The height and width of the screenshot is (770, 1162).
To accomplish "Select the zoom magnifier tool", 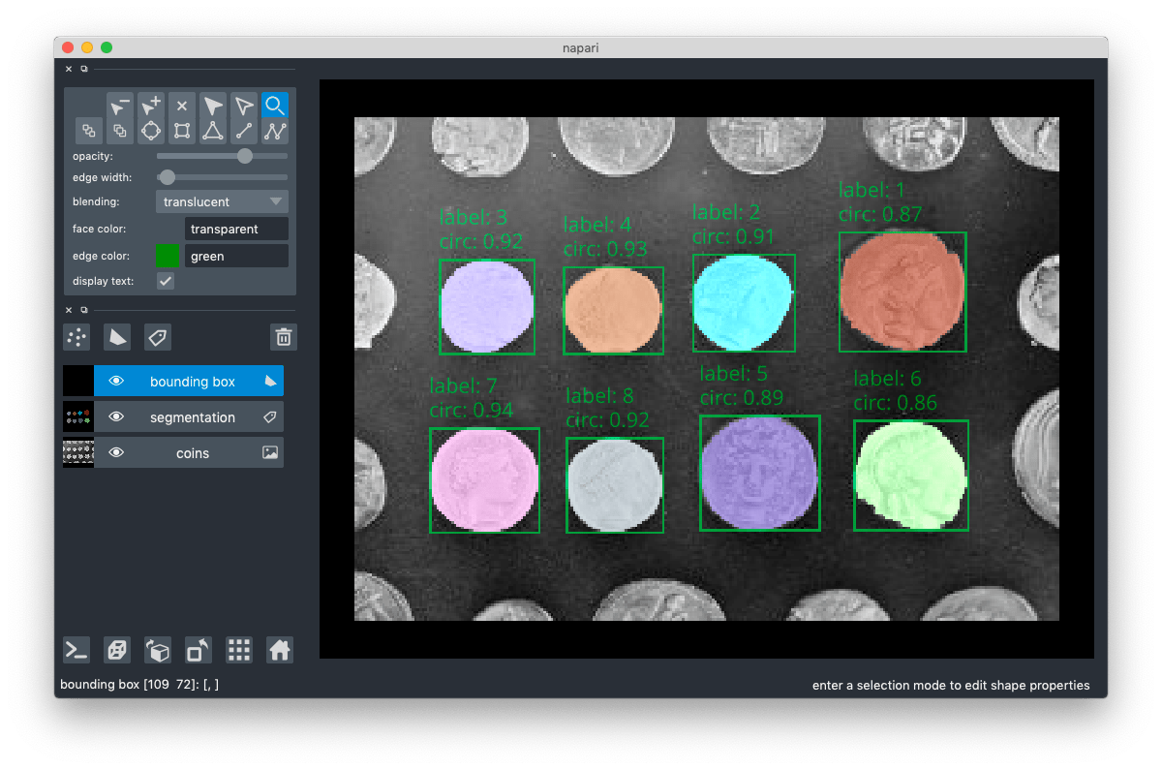I will (x=275, y=105).
